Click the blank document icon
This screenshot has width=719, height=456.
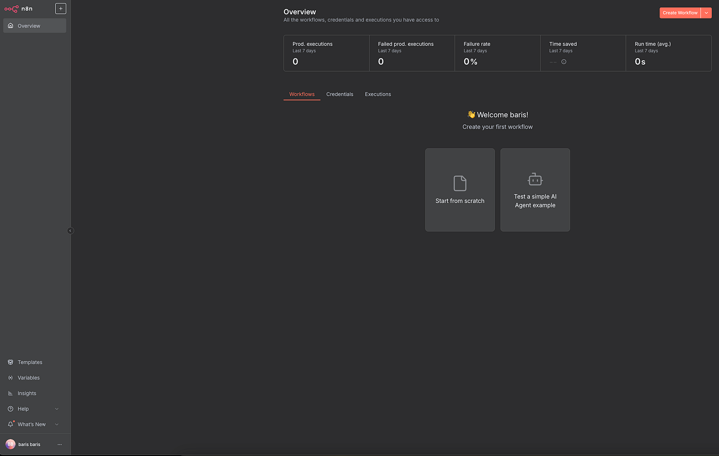pos(460,183)
